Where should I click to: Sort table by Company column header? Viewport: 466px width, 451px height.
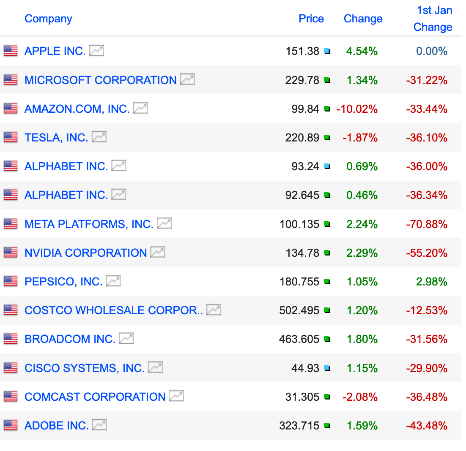point(48,19)
